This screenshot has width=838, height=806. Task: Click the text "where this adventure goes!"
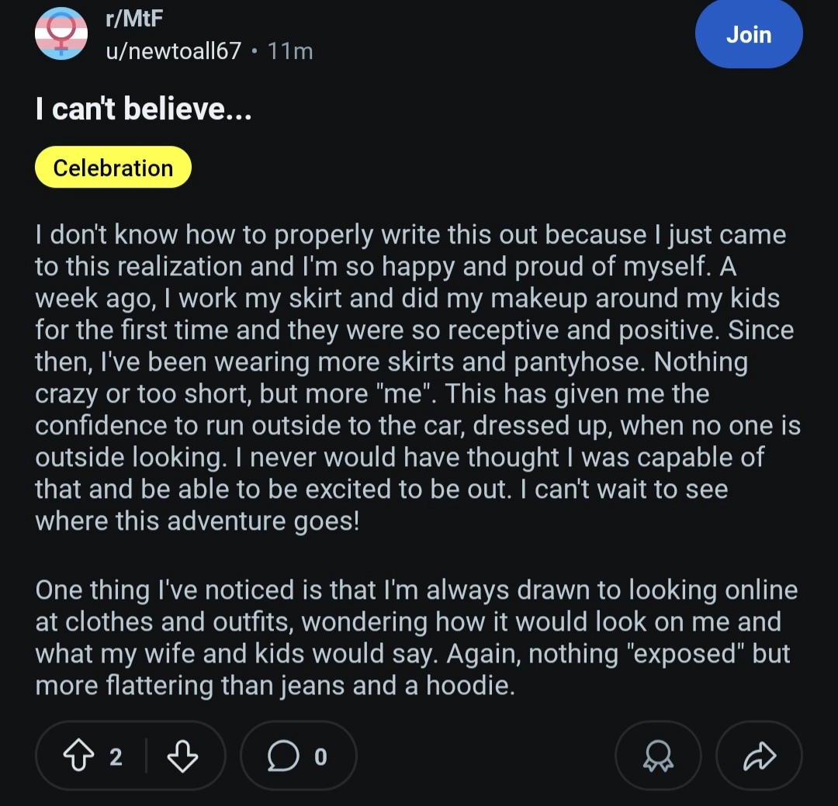click(197, 521)
